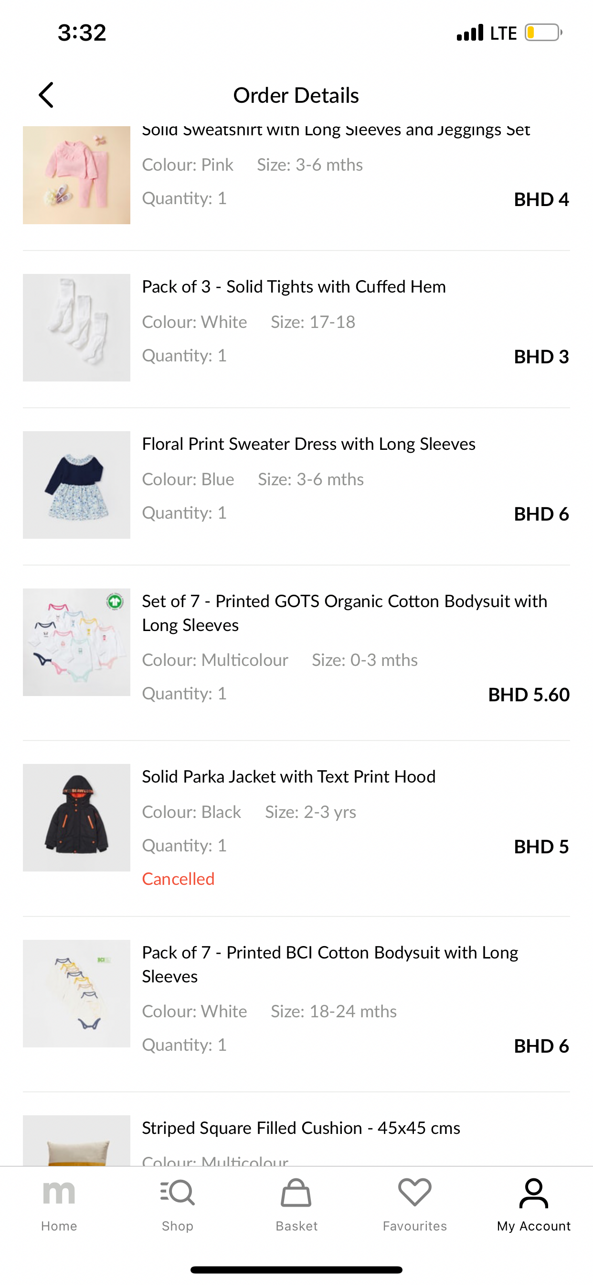Screen dimensions: 593x1285
Task: Open the black parka jacket image
Action: point(77,817)
